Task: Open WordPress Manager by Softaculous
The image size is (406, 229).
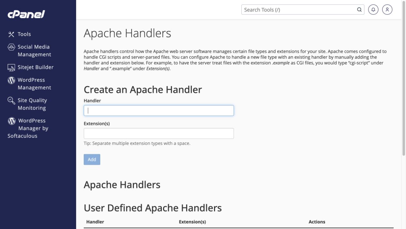Action: tap(28, 128)
